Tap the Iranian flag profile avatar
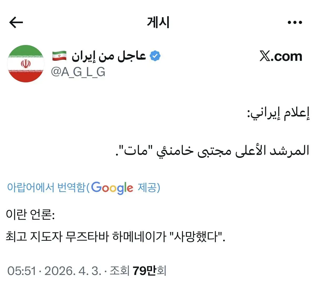Viewport: 317px width, 286px height. [25, 63]
